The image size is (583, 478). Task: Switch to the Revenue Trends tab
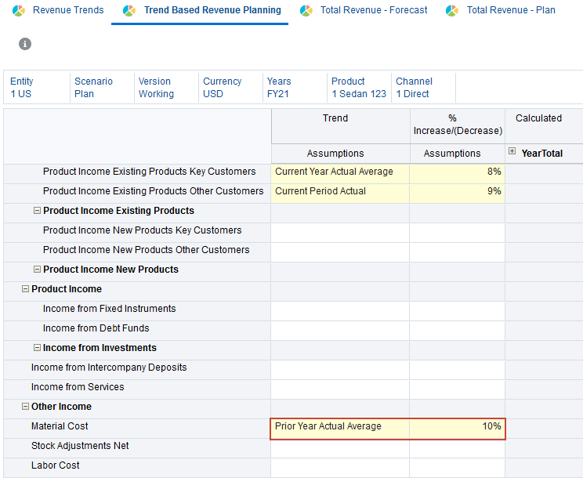tap(68, 11)
